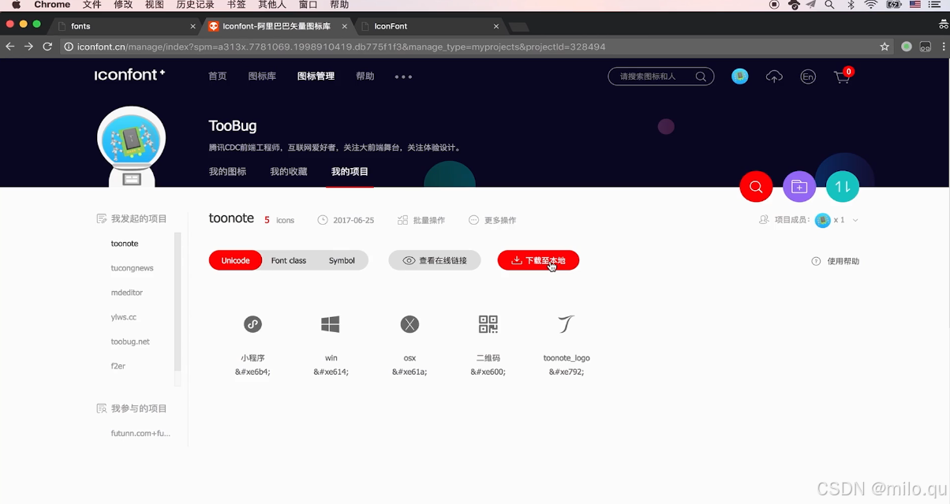Click the project list scrollbar
The height and width of the screenshot is (504, 950).
tap(178, 301)
